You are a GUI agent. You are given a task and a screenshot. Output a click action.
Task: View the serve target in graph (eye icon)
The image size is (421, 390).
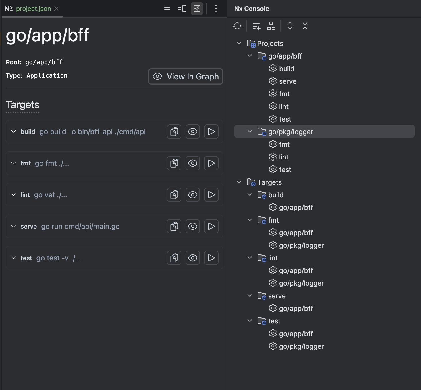pyautogui.click(x=193, y=226)
